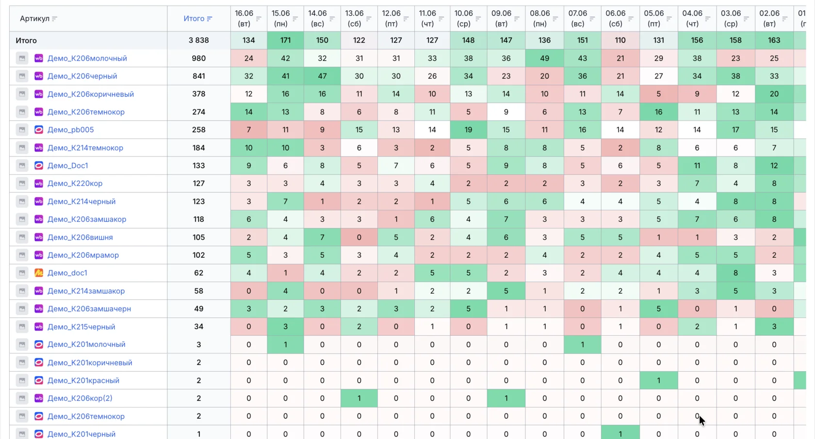Click the Итого total cell 3 838
Viewport: 815px width, 439px height.
[199, 40]
